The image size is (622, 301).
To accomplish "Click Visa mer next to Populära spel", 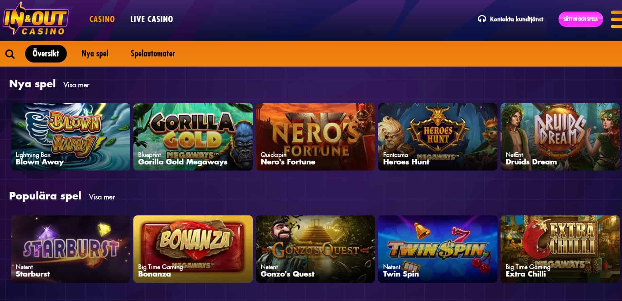I will coord(102,197).
